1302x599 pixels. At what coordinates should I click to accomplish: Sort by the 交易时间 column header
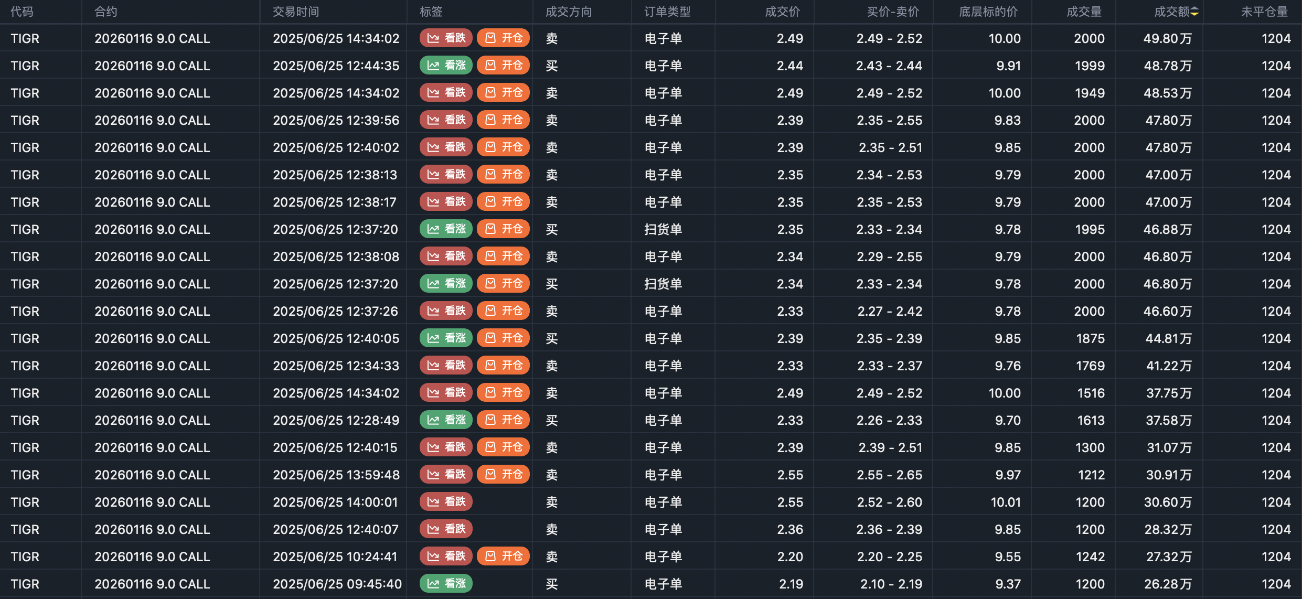pos(296,12)
